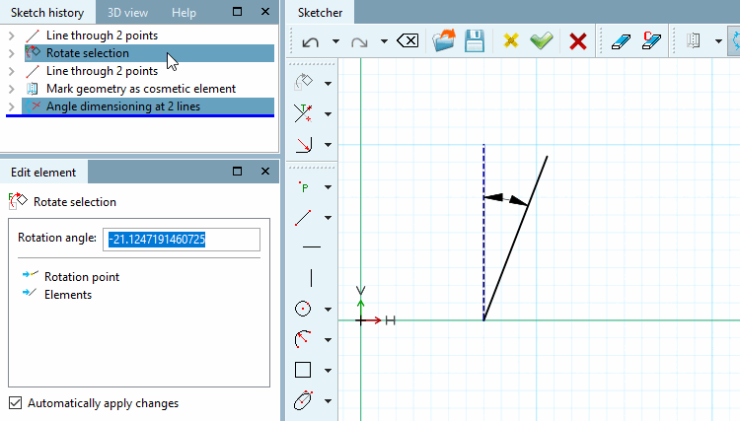Select the rectangle drawing tool

(x=303, y=370)
